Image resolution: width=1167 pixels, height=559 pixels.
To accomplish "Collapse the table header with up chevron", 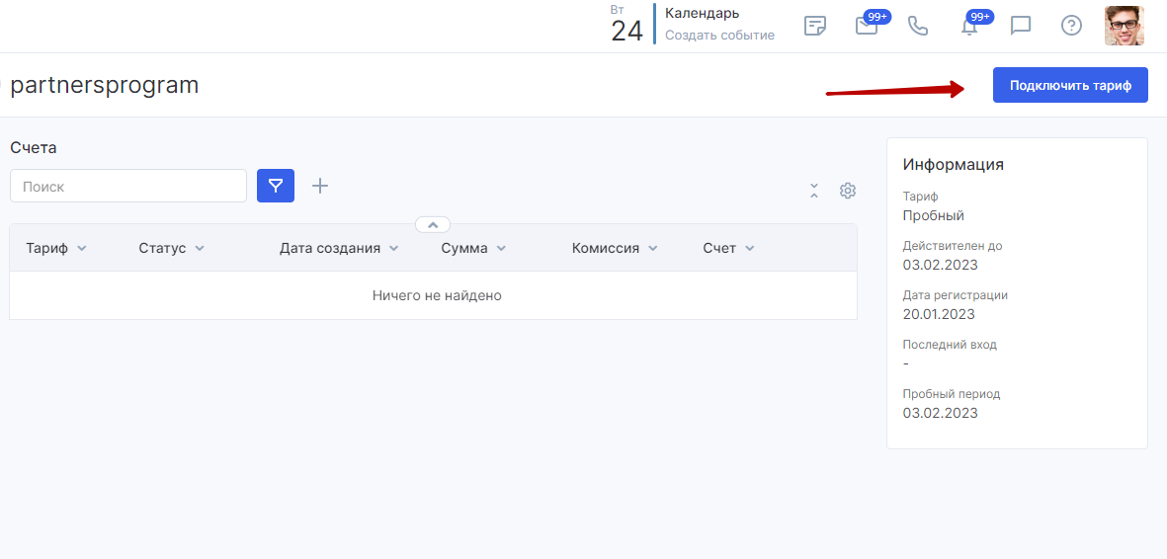I will (x=433, y=224).
